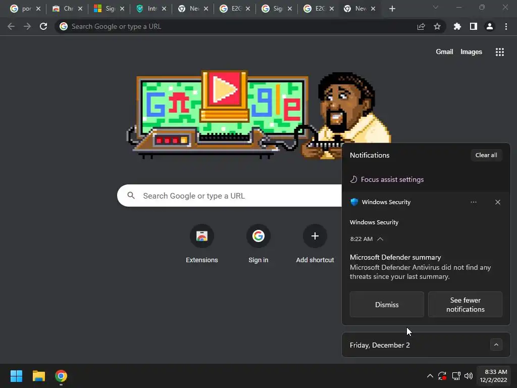Click the Google search box
517x388 pixels.
(230, 196)
